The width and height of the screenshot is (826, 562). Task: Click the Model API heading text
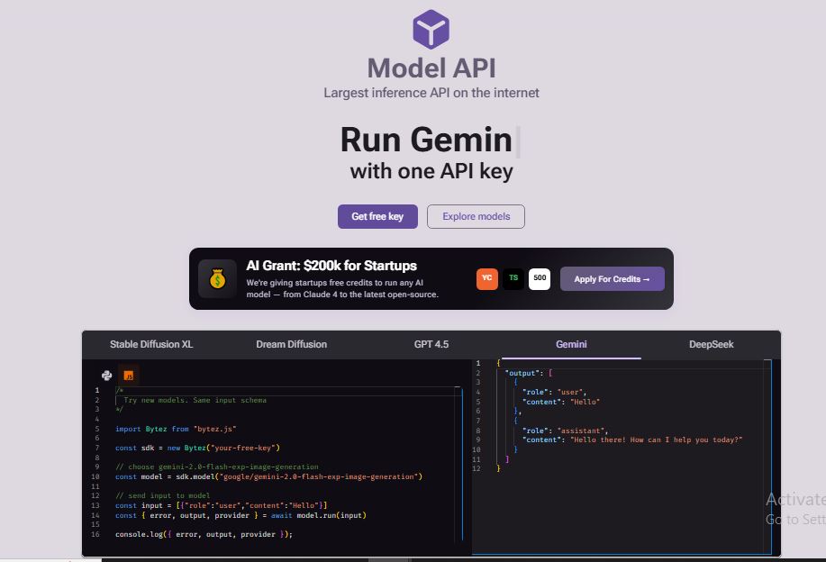(431, 68)
